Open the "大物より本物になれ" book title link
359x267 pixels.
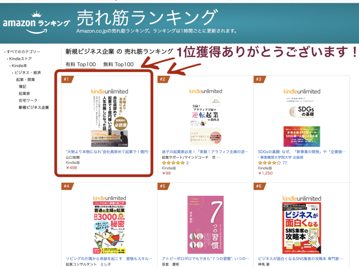(108, 152)
